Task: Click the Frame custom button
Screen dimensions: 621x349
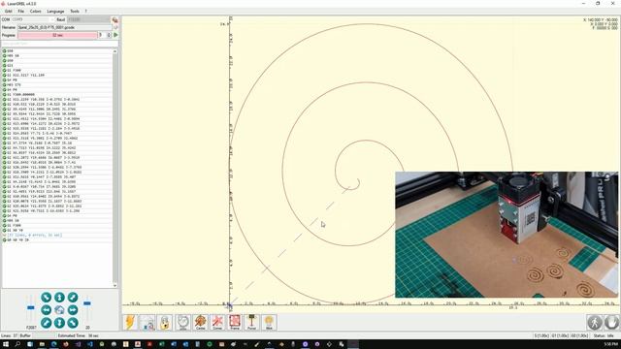Action: tap(235, 322)
